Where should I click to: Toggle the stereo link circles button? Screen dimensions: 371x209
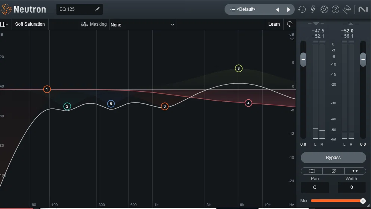coord(312,171)
